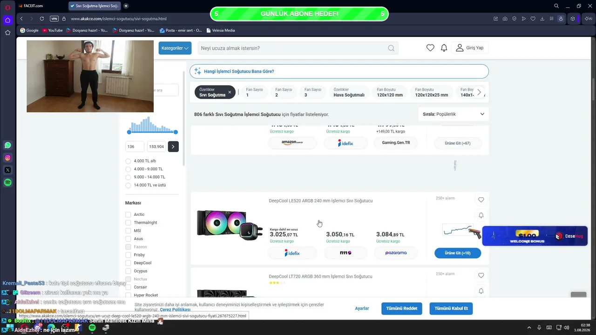
Task: Open the YouTube bookmark
Action: pos(52,30)
